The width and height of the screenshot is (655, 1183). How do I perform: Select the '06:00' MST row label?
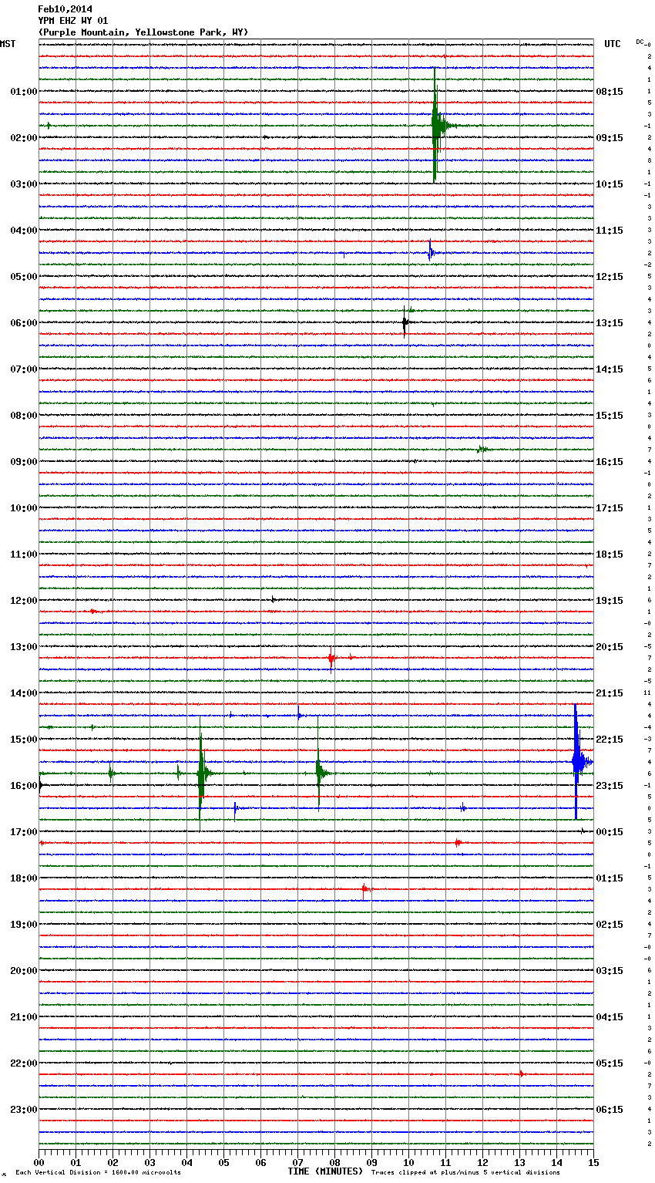tap(24, 323)
